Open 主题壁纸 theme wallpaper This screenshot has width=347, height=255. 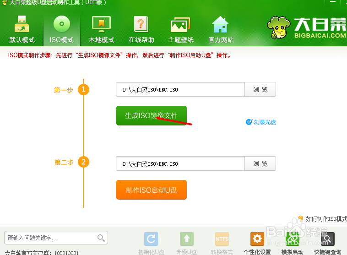point(181,29)
